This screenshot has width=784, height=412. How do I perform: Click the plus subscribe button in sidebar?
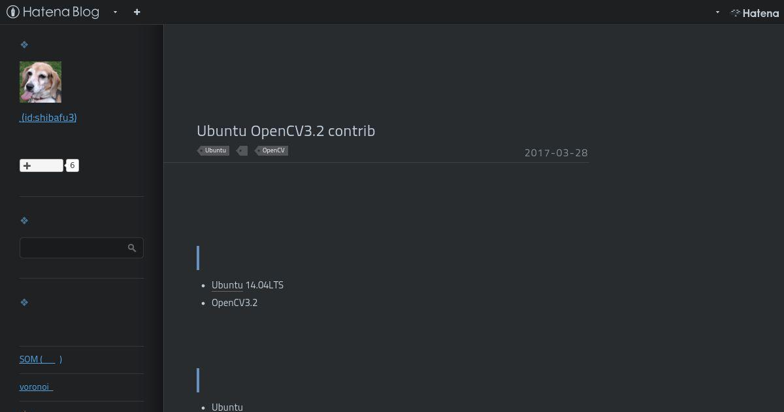point(41,165)
